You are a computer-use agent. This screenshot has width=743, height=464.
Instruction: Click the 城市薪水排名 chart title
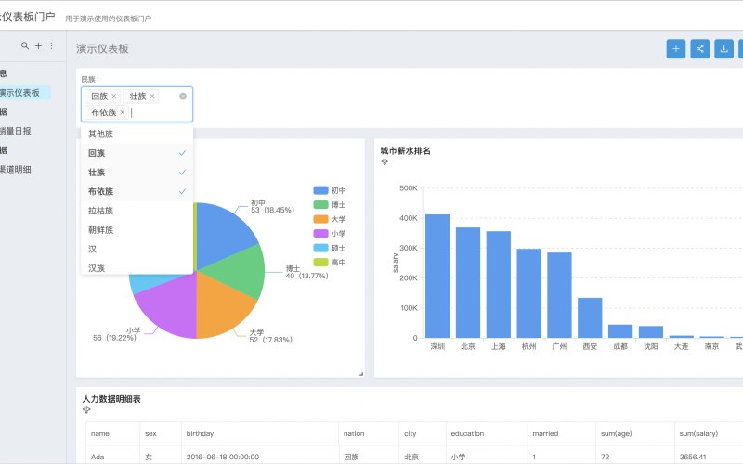pos(406,150)
